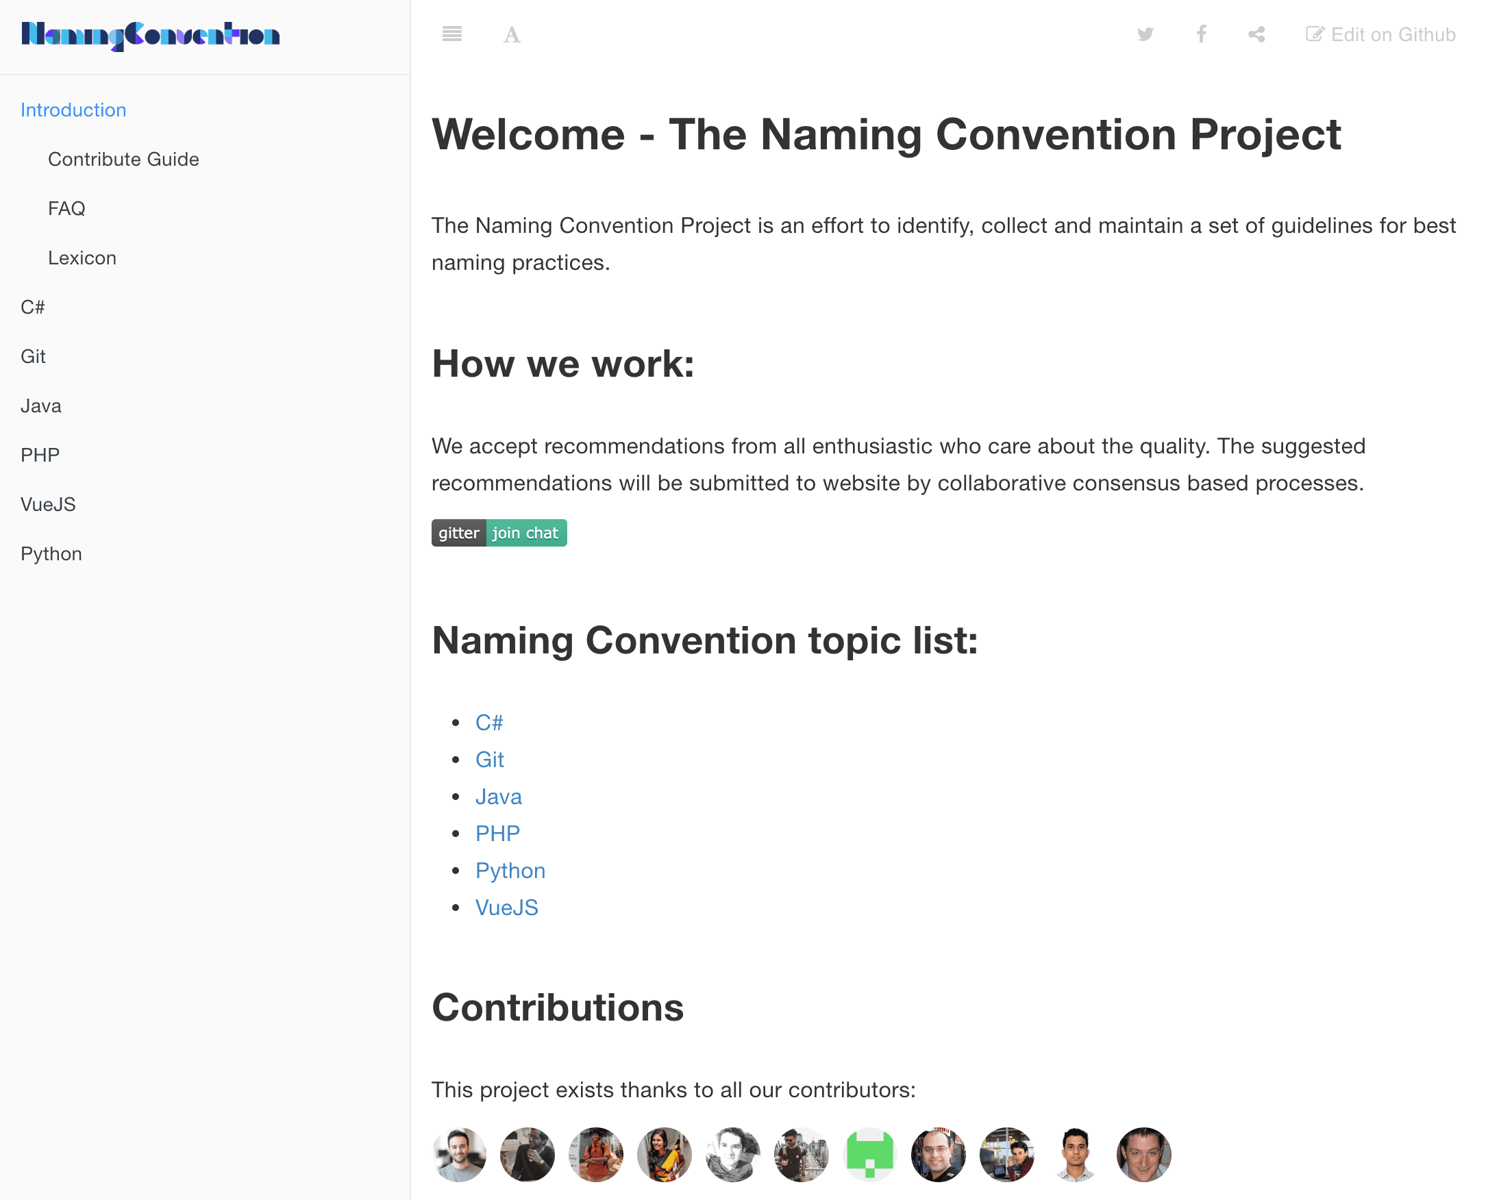Share page via Twitter icon
Image resolution: width=1488 pixels, height=1200 pixels.
(1145, 34)
